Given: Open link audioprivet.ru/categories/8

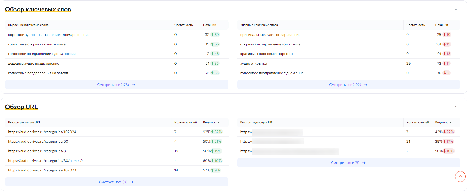Looking at the screenshot, I should [x=37, y=151].
